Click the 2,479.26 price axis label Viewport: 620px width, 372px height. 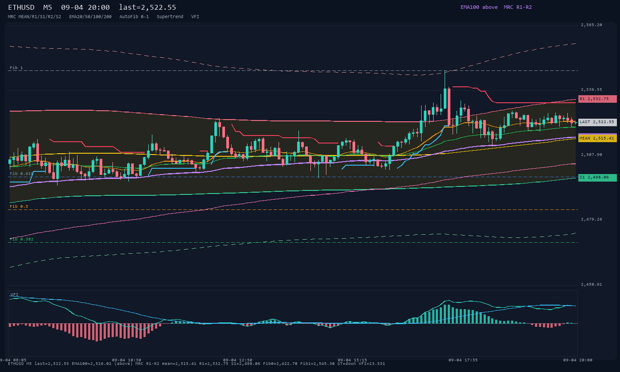592,219
